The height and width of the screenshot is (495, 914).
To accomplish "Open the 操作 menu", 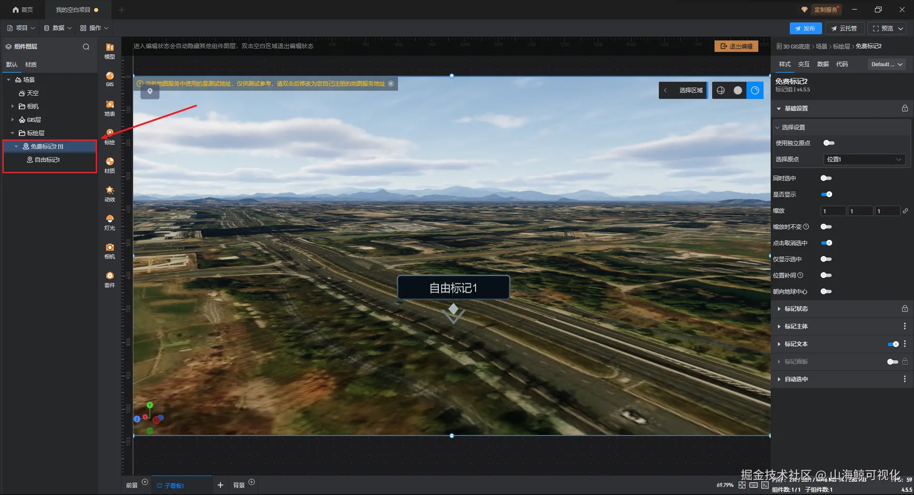I will (x=94, y=28).
